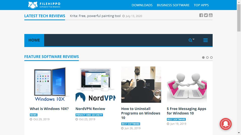The height and width of the screenshot is (135, 241).
Task: Open 'How to Uninstall Programs on Windows 10'
Action: pyautogui.click(x=141, y=113)
